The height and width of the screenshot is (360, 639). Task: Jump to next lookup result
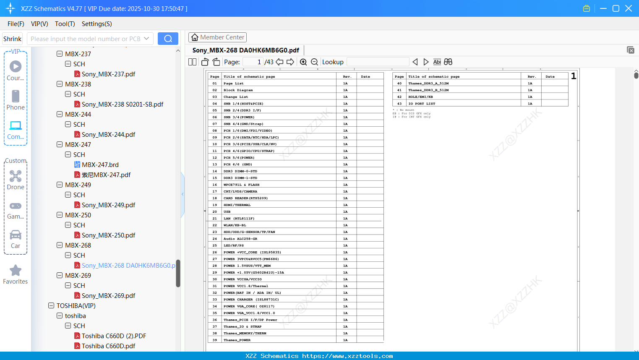tap(426, 62)
